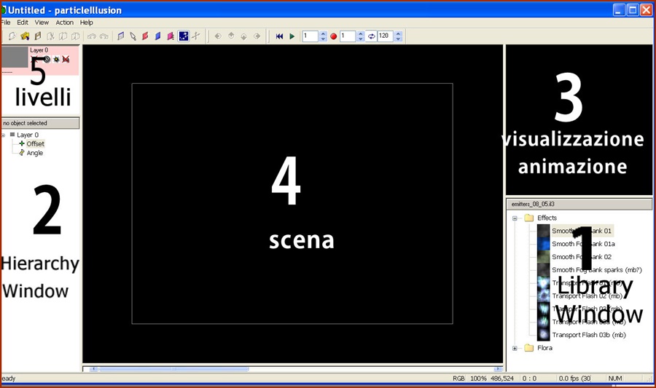Toggle Layer 0 spiral blend icon
This screenshot has height=388, width=656.
[47, 59]
